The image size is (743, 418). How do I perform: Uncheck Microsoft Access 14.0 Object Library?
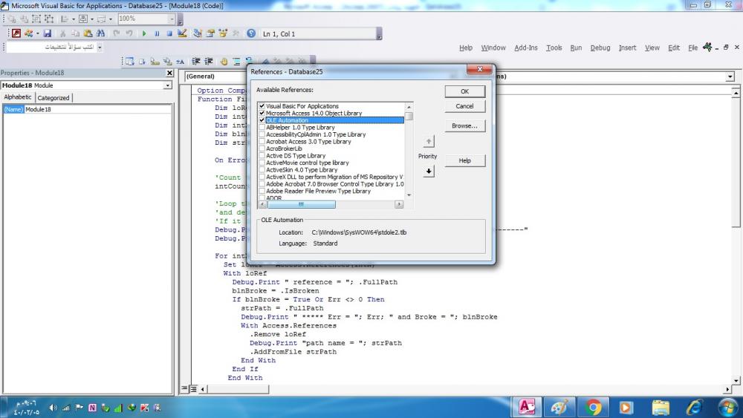(x=262, y=113)
